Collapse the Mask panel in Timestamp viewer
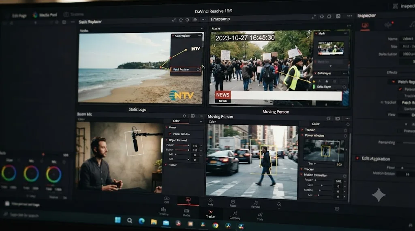Image resolution: width=415 pixels, height=231 pixels. coord(316,34)
